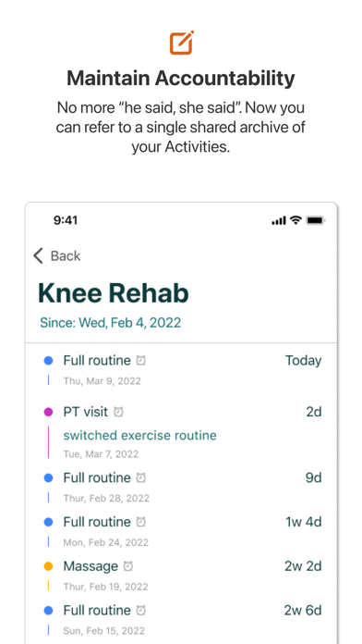Tap the Back chevron arrow

[x=38, y=255]
